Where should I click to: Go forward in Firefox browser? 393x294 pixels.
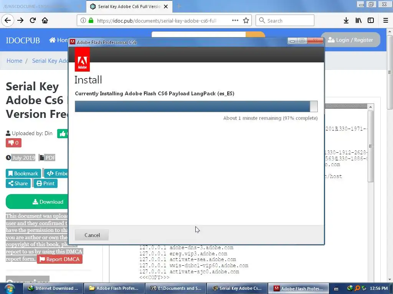click(x=20, y=21)
